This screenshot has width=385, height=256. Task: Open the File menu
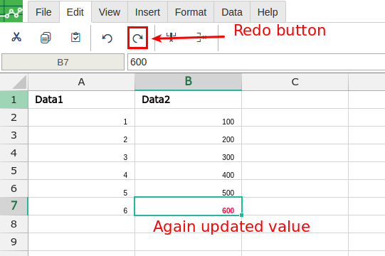tap(43, 12)
